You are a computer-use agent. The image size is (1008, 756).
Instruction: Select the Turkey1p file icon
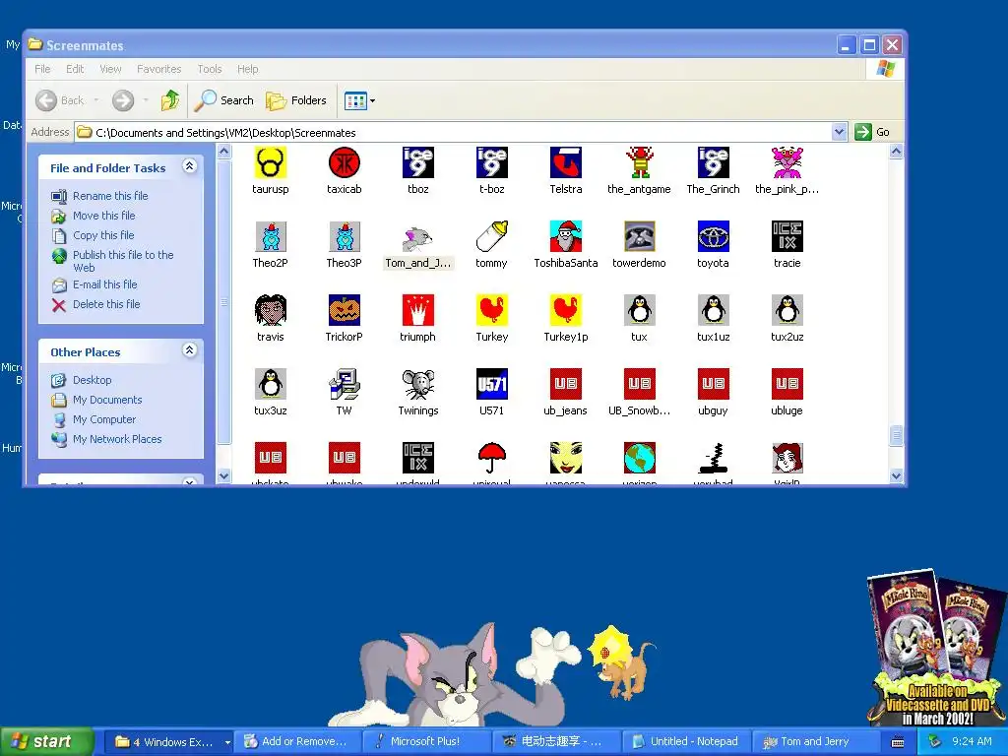click(x=566, y=310)
